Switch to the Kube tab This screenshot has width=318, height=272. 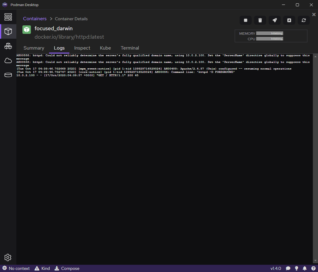click(105, 48)
